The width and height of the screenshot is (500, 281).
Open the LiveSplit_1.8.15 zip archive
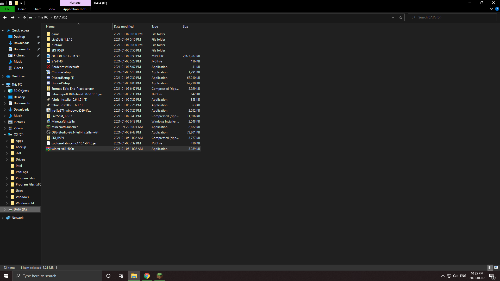pyautogui.click(x=62, y=116)
